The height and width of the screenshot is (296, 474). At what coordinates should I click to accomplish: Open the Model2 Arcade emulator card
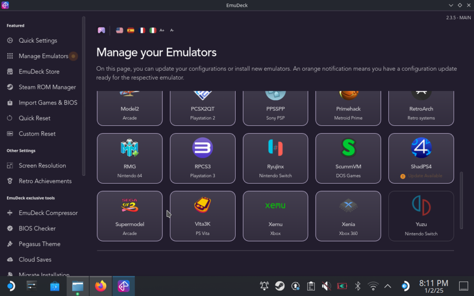130,108
